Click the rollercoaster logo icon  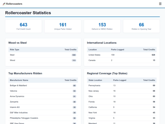pyautogui.click(x=4, y=4)
